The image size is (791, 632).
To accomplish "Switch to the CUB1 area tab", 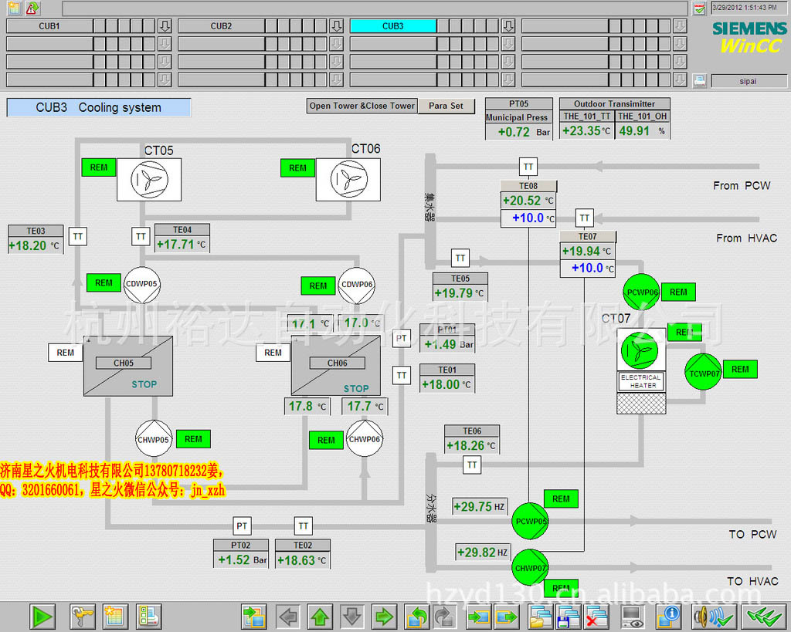I will (x=49, y=25).
